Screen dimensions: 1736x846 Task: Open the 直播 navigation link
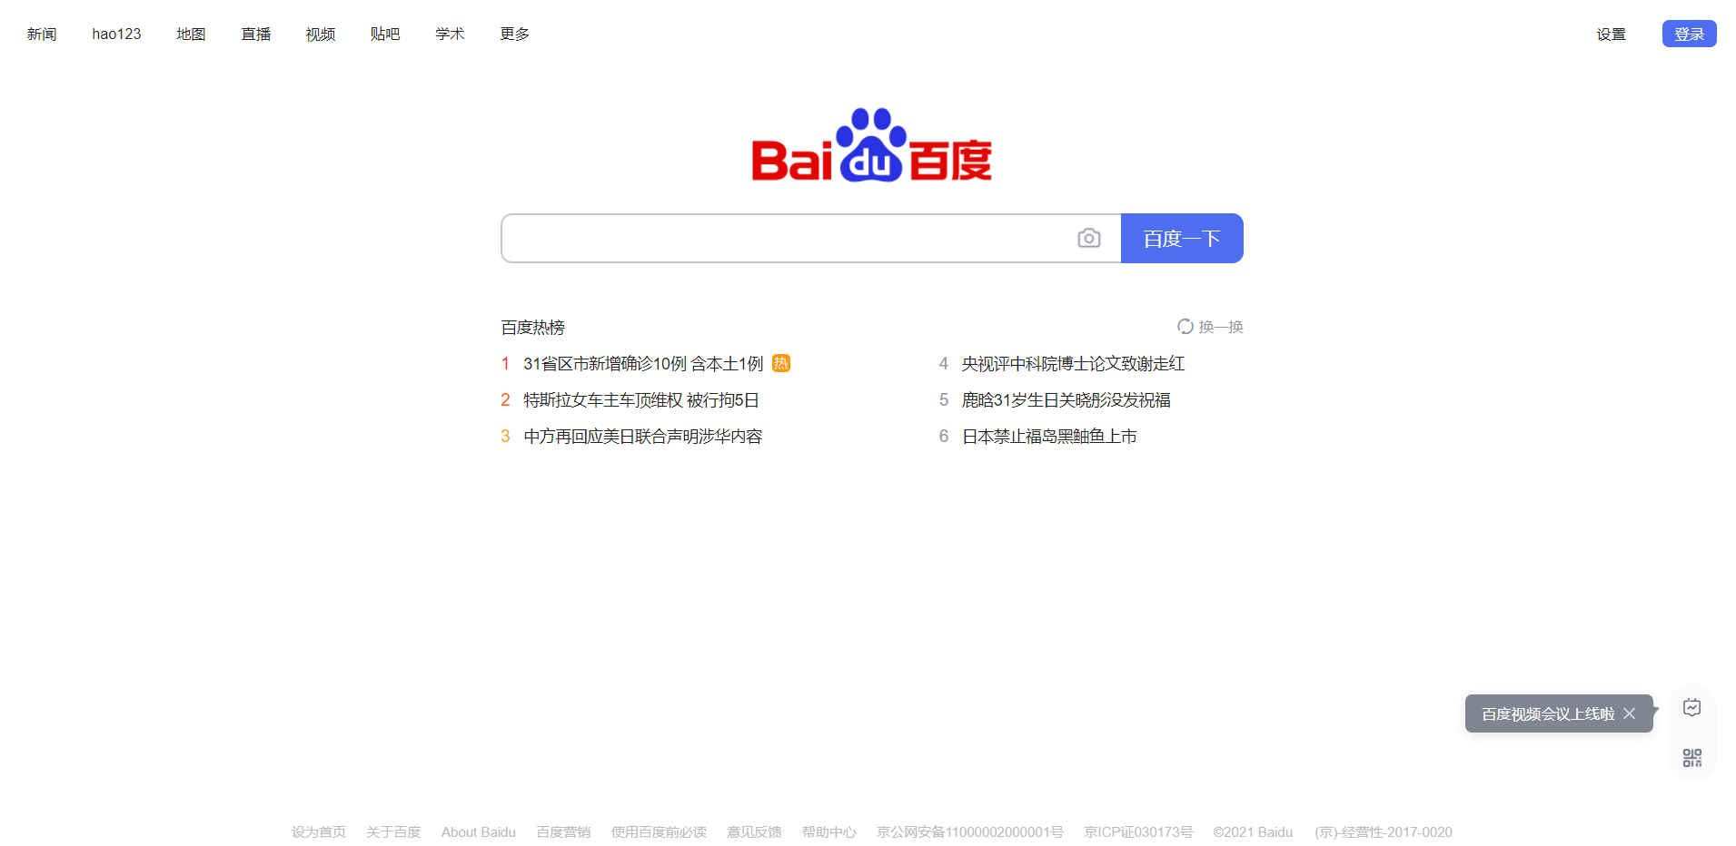point(256,34)
